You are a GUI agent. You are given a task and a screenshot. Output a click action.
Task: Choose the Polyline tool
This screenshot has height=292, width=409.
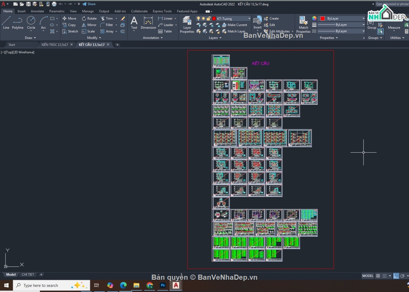point(18,22)
